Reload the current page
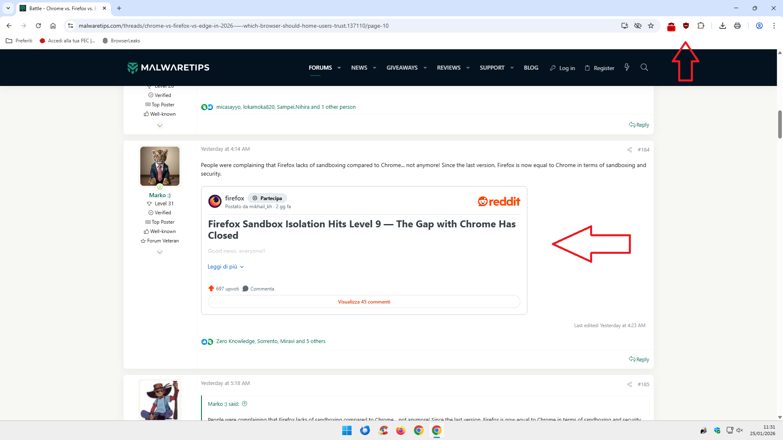Viewport: 783px width, 440px height. 38,26
